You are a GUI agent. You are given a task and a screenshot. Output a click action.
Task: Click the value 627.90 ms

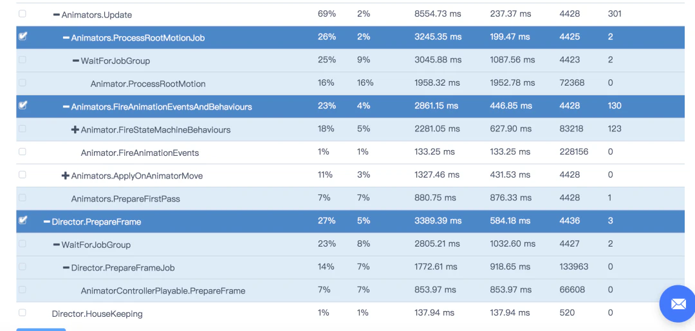(x=510, y=129)
